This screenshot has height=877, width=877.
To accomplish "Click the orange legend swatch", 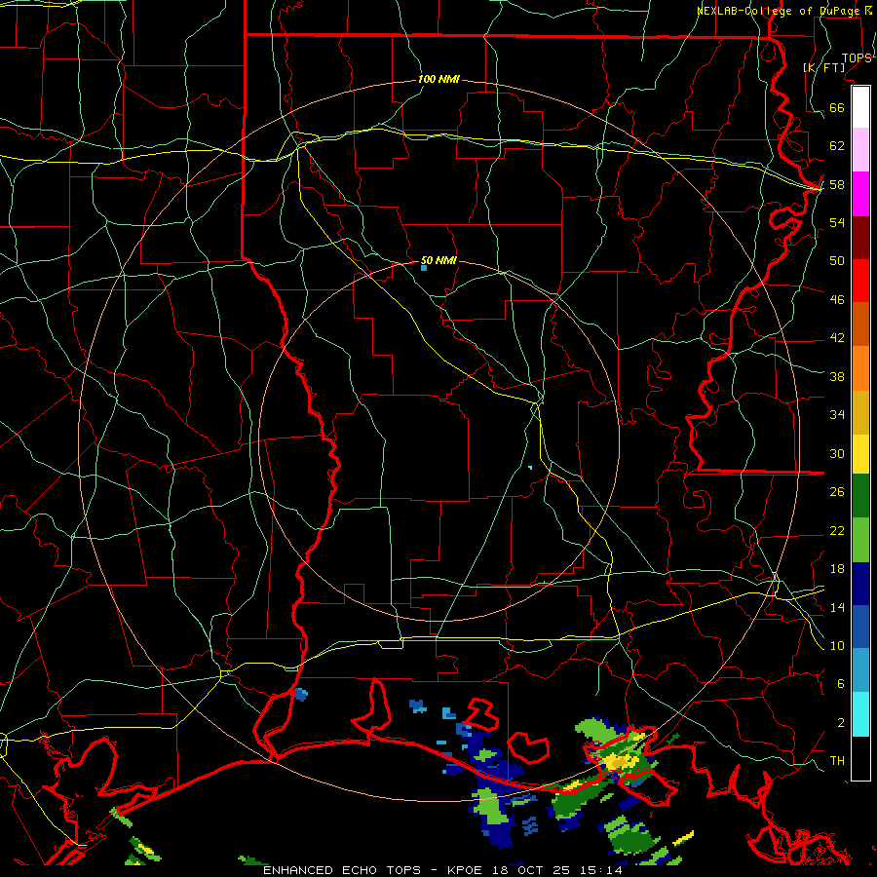I will coord(860,368).
